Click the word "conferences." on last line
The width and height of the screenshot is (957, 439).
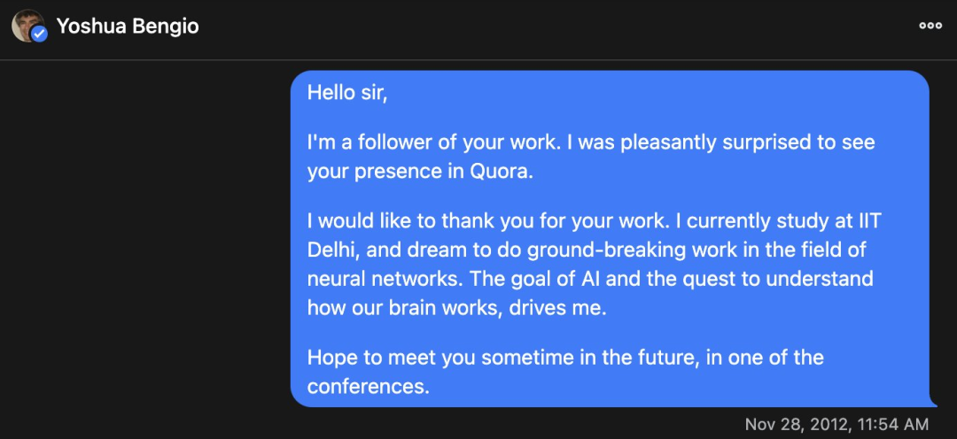point(368,387)
